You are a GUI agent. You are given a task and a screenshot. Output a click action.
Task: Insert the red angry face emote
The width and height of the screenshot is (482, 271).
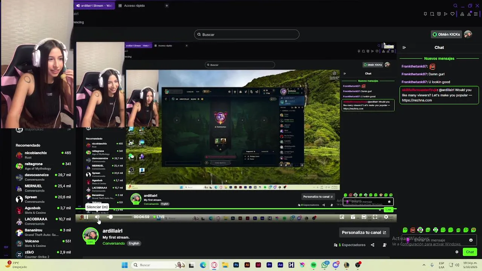(413, 230)
